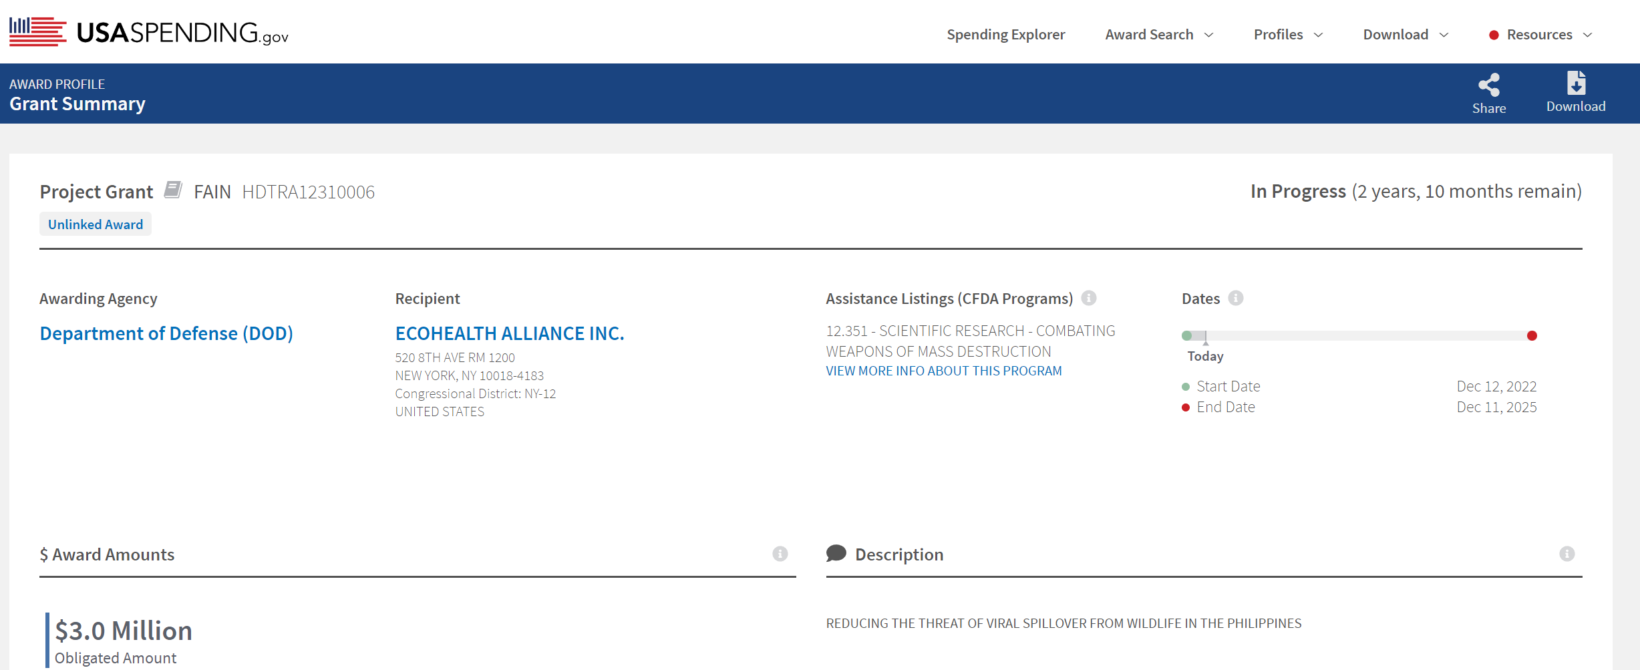Click the green start dot on timeline bar

click(x=1186, y=335)
